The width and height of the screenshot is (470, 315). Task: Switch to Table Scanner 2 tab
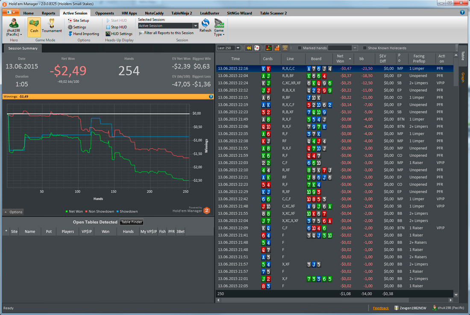click(x=273, y=13)
